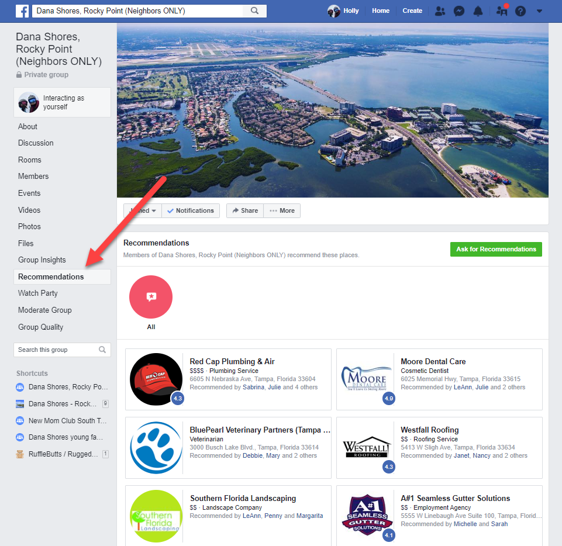Select Recommendations in the sidebar

point(63,277)
